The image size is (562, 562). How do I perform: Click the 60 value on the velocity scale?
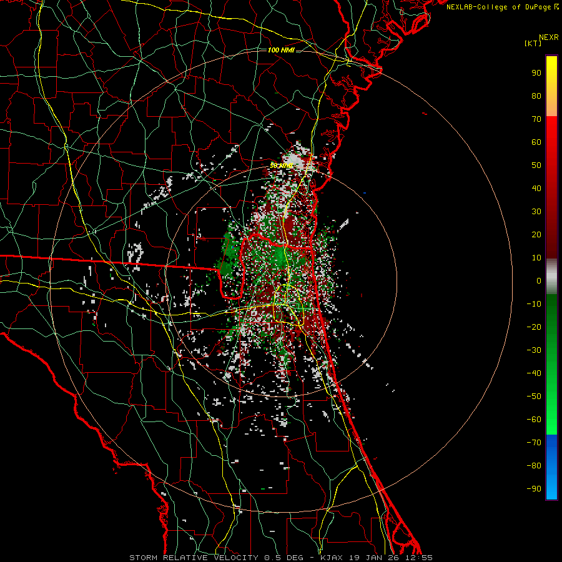click(536, 142)
